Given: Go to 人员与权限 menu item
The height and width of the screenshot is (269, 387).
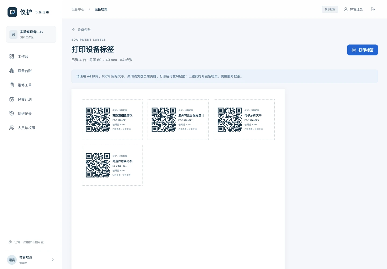Looking at the screenshot, I should [x=31, y=128].
